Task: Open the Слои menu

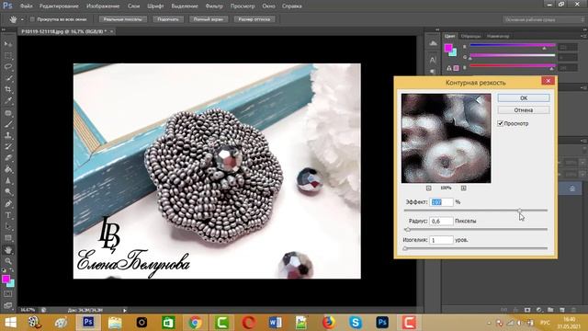Action: 133,6
